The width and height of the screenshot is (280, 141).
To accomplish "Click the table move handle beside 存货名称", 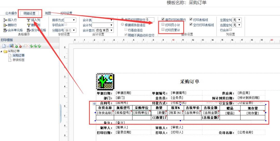I will coord(94,104).
